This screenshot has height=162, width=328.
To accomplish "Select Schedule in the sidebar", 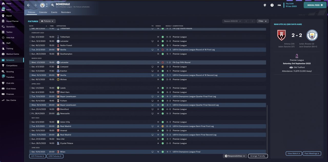I will tap(12, 60).
